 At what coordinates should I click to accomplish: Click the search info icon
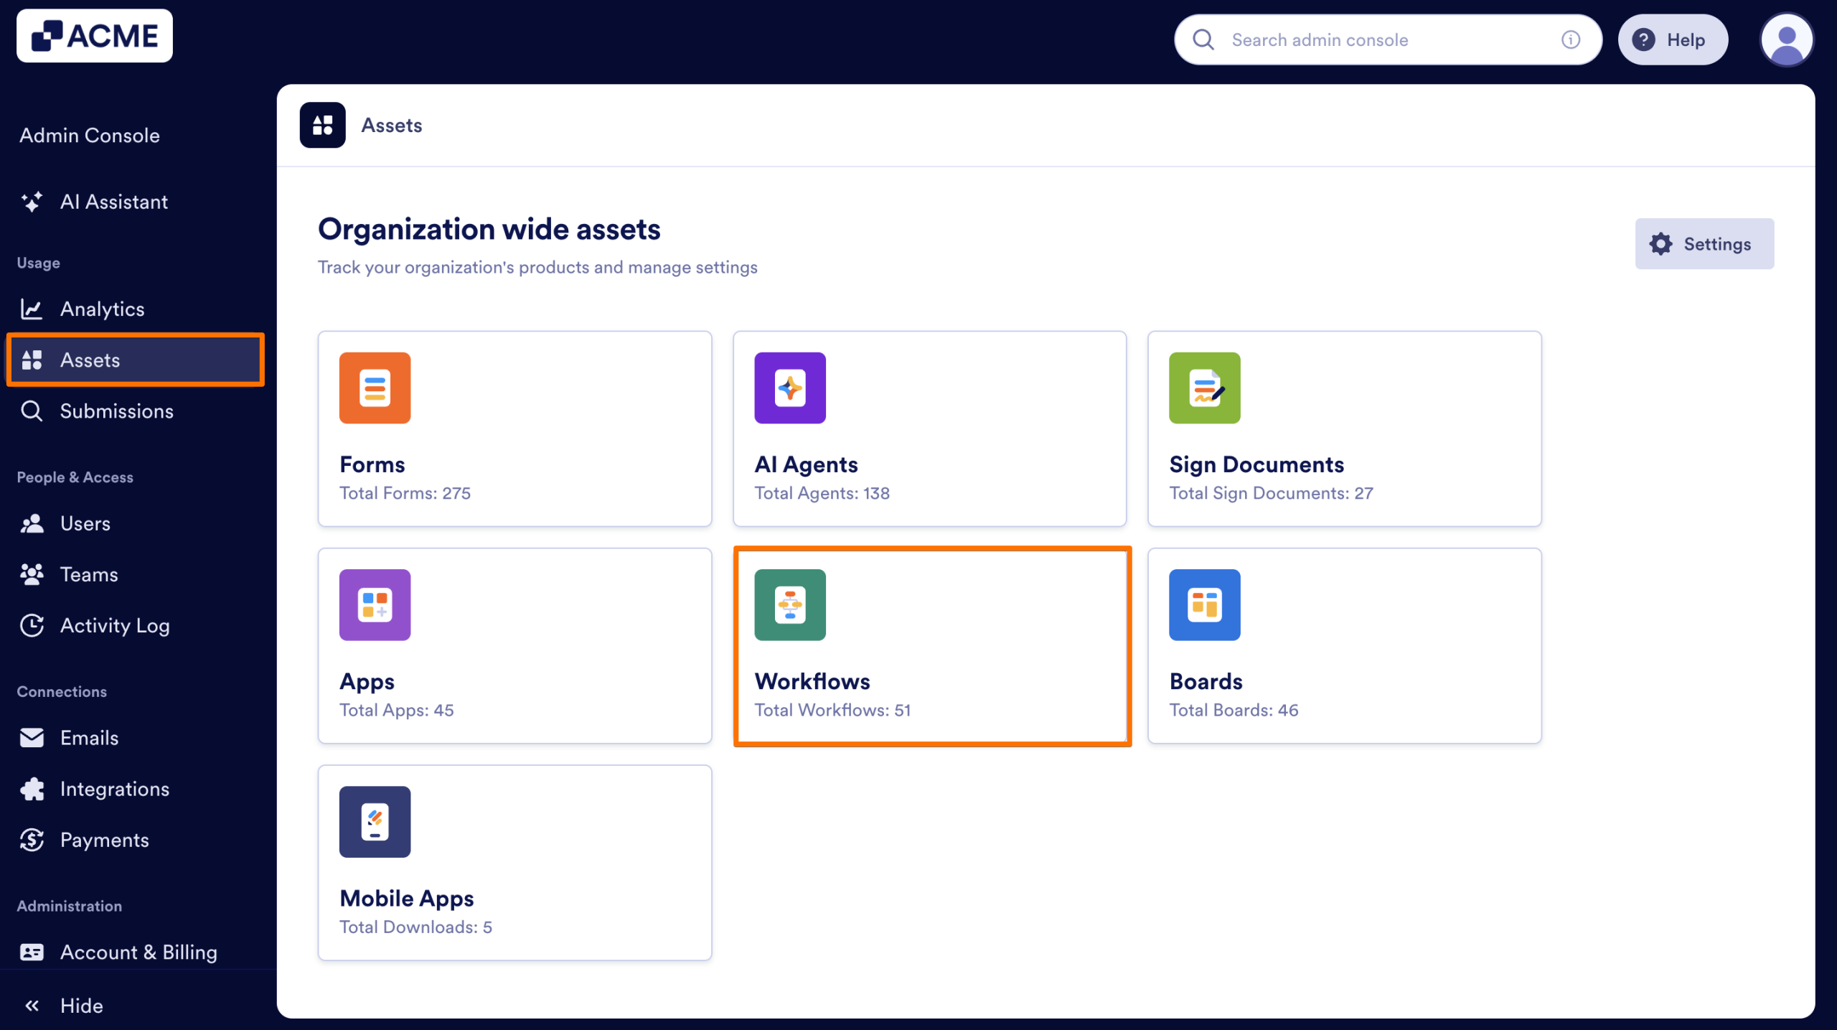tap(1571, 39)
